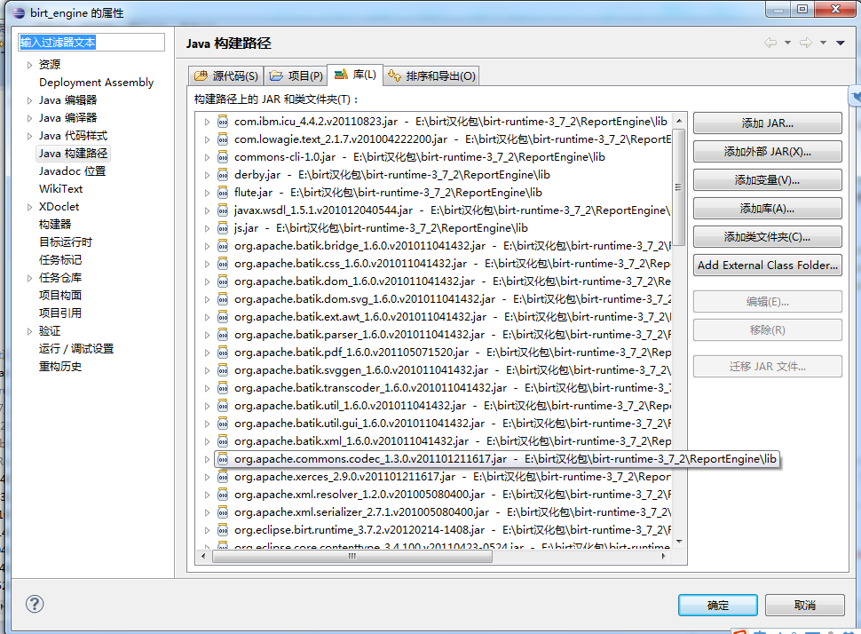Click the jar icon of flute.jar
This screenshot has height=634, width=861.
pos(223,193)
